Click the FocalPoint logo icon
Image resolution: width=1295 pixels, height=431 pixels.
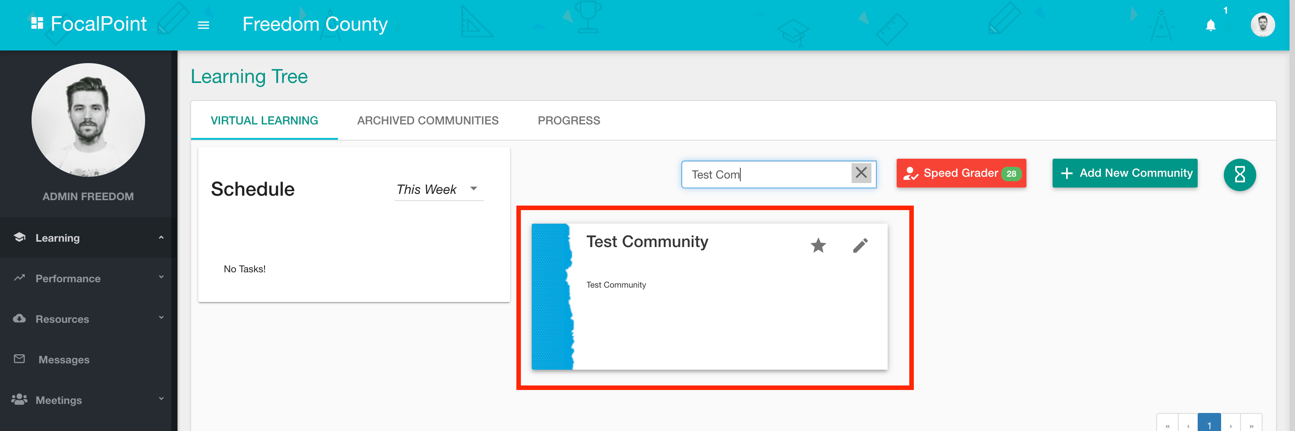[x=37, y=23]
